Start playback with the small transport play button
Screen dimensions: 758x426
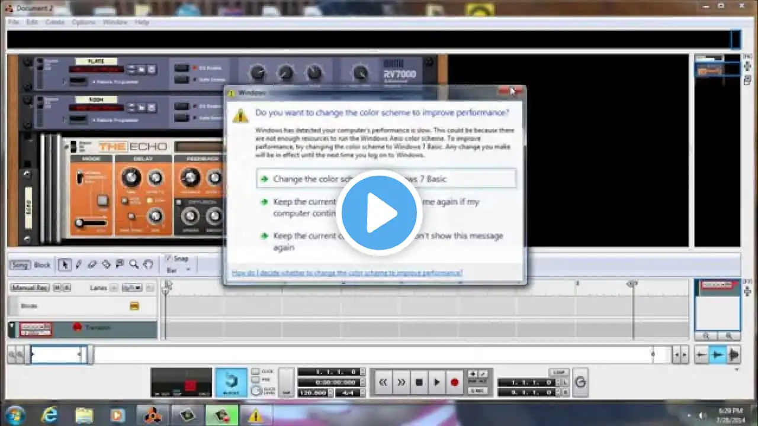pyautogui.click(x=436, y=382)
